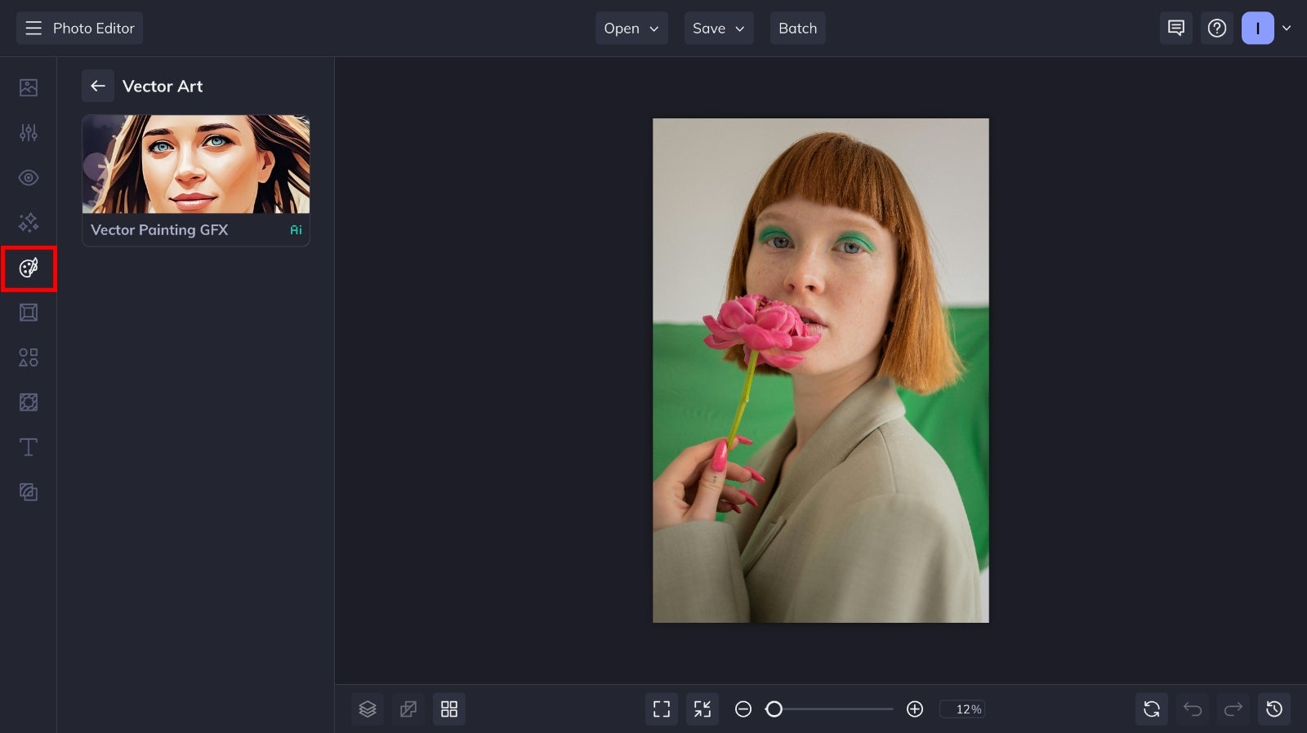Click the Batch button

[x=798, y=29]
